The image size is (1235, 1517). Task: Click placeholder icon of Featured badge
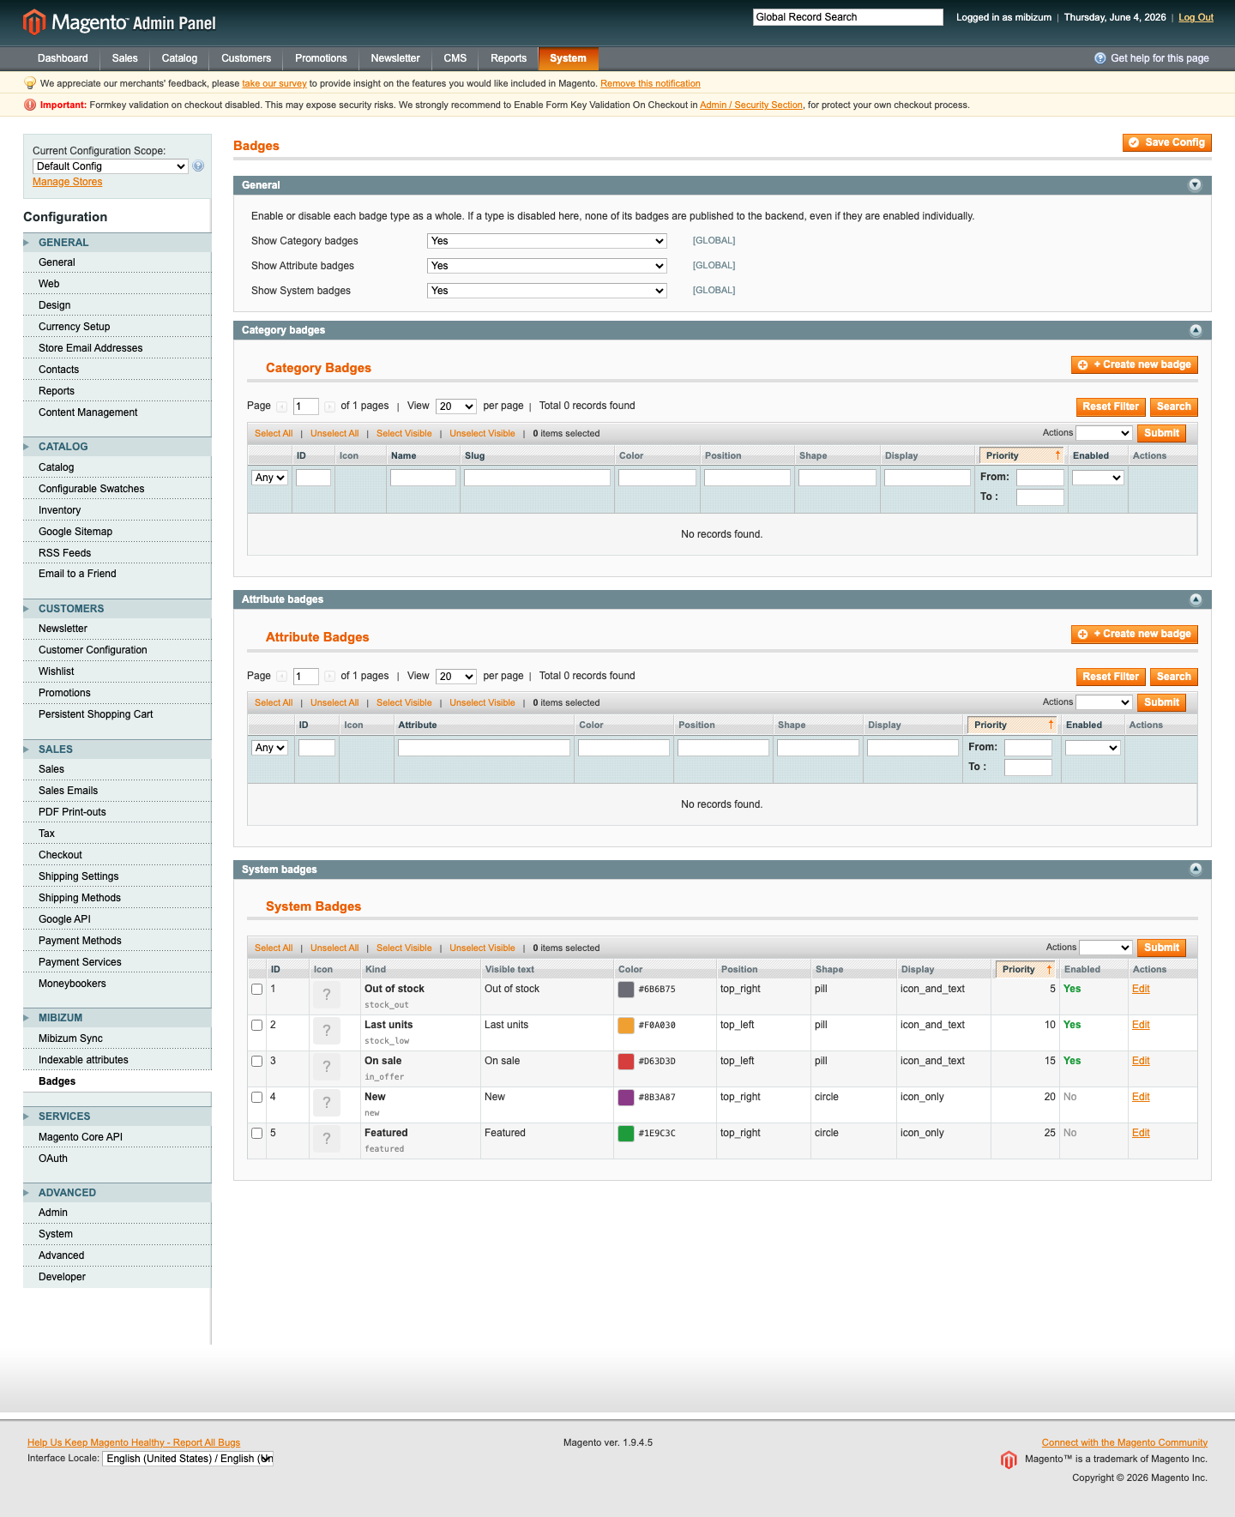327,1139
